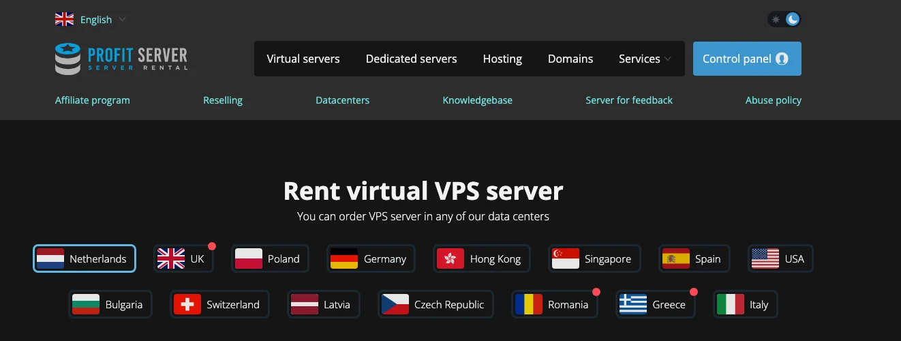Click the Profit Server logo
This screenshot has width=901, height=341.
tap(121, 59)
